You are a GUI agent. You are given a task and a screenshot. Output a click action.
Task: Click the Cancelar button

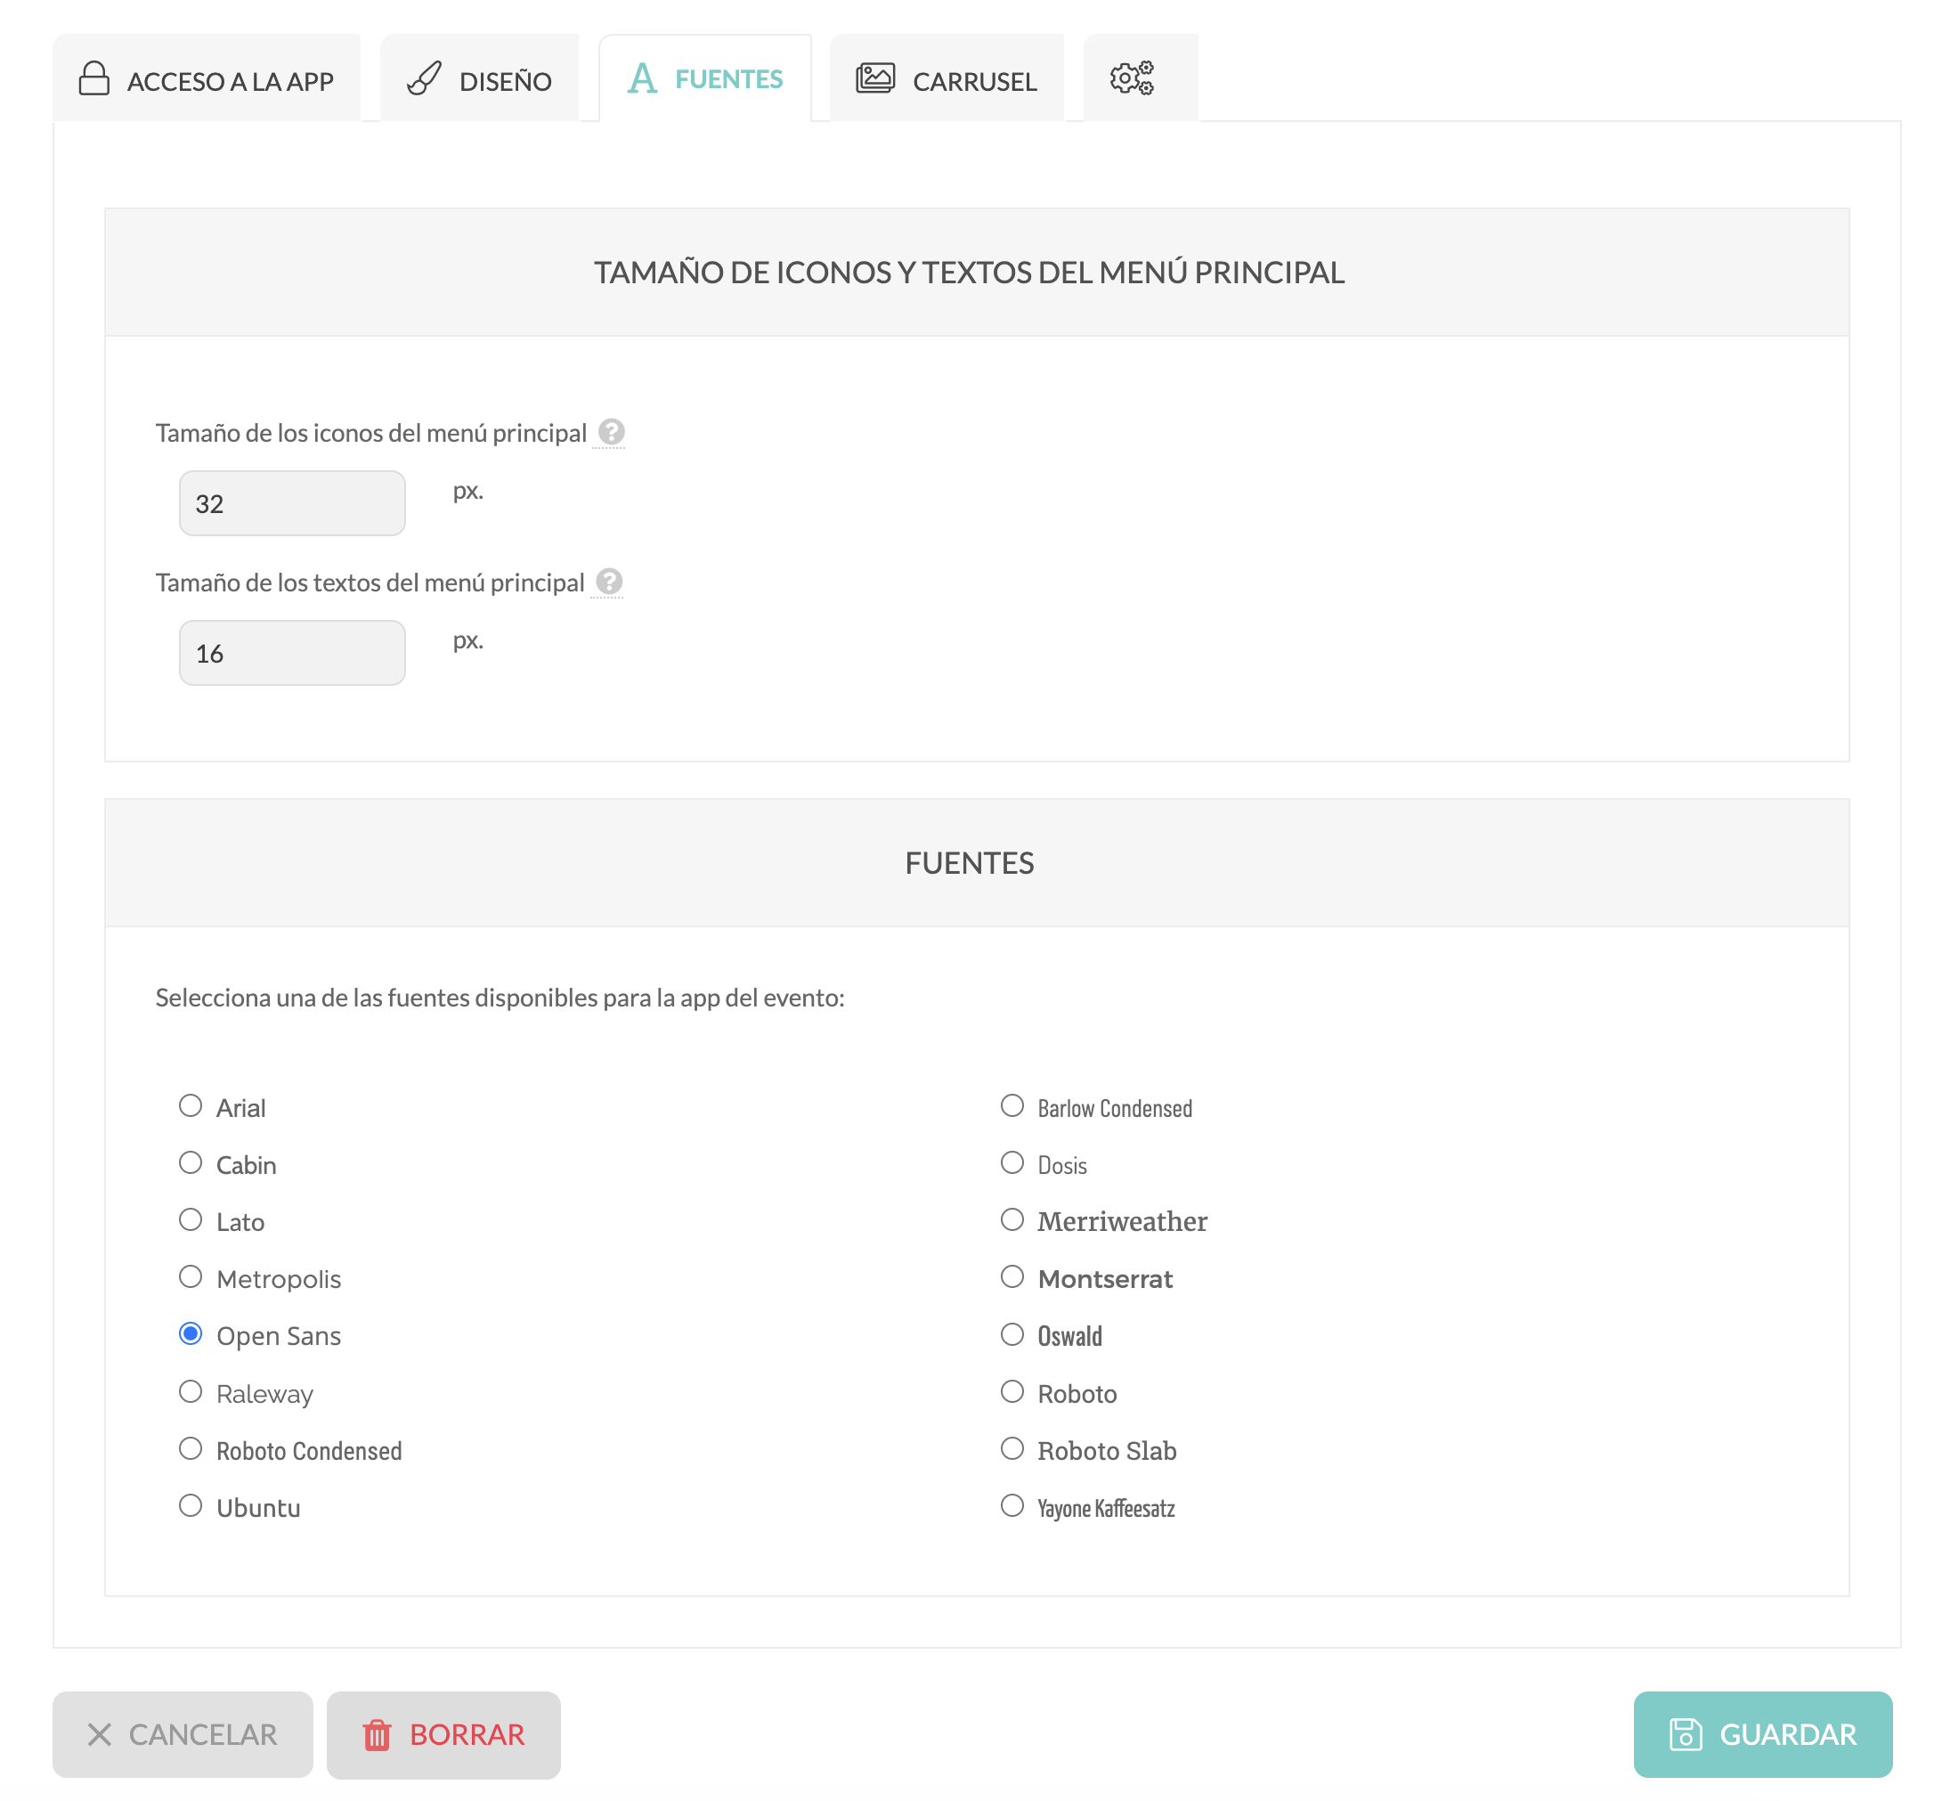[x=183, y=1734]
